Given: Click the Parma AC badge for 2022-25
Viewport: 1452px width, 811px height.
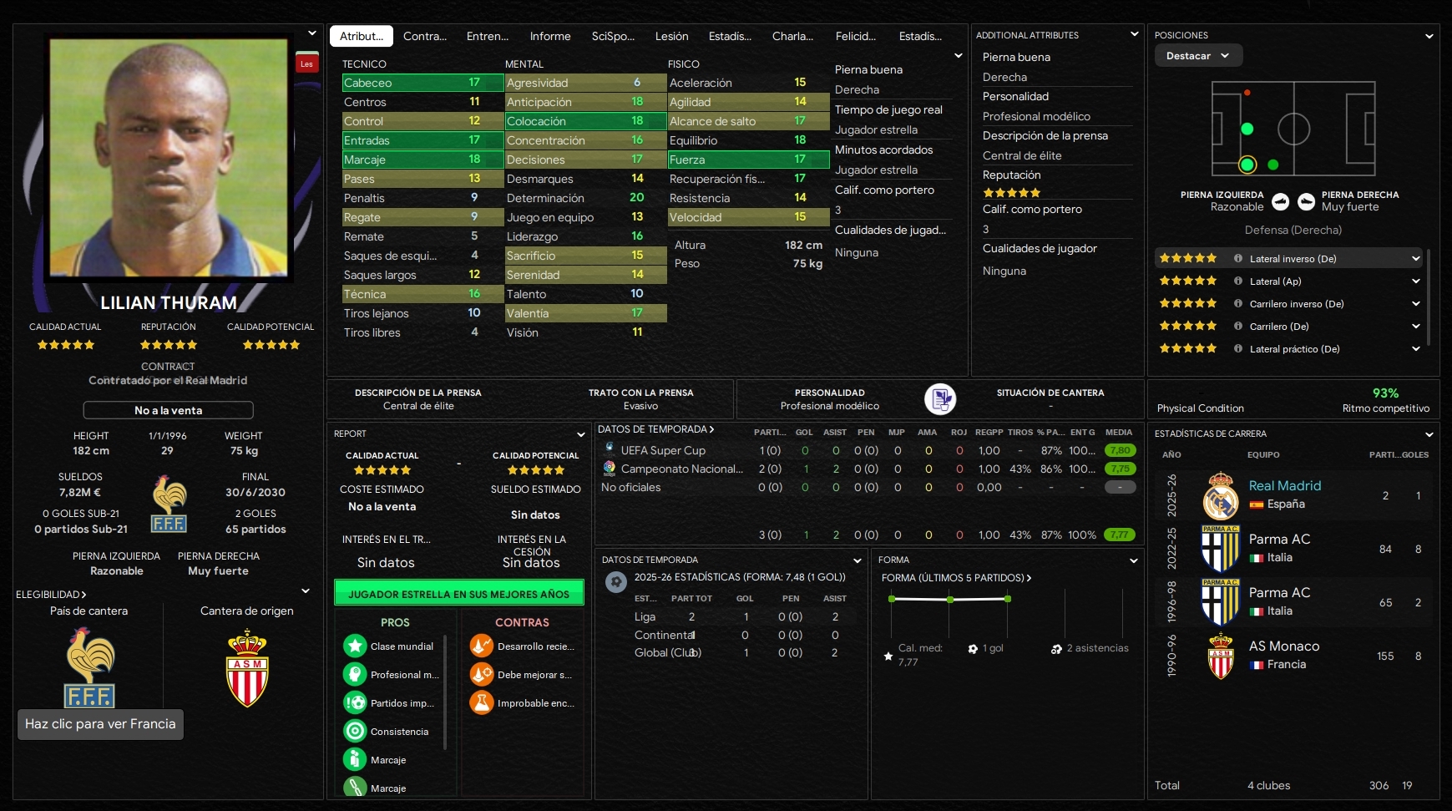Looking at the screenshot, I should point(1220,549).
